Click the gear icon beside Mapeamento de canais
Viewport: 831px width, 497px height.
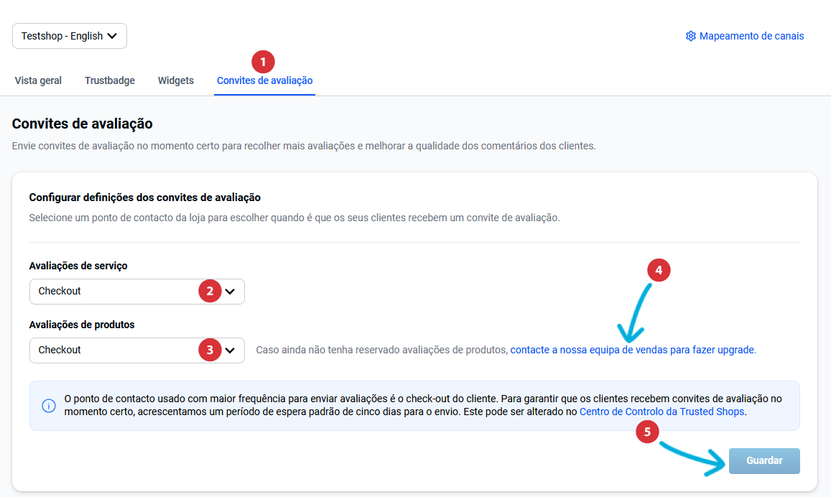point(691,36)
